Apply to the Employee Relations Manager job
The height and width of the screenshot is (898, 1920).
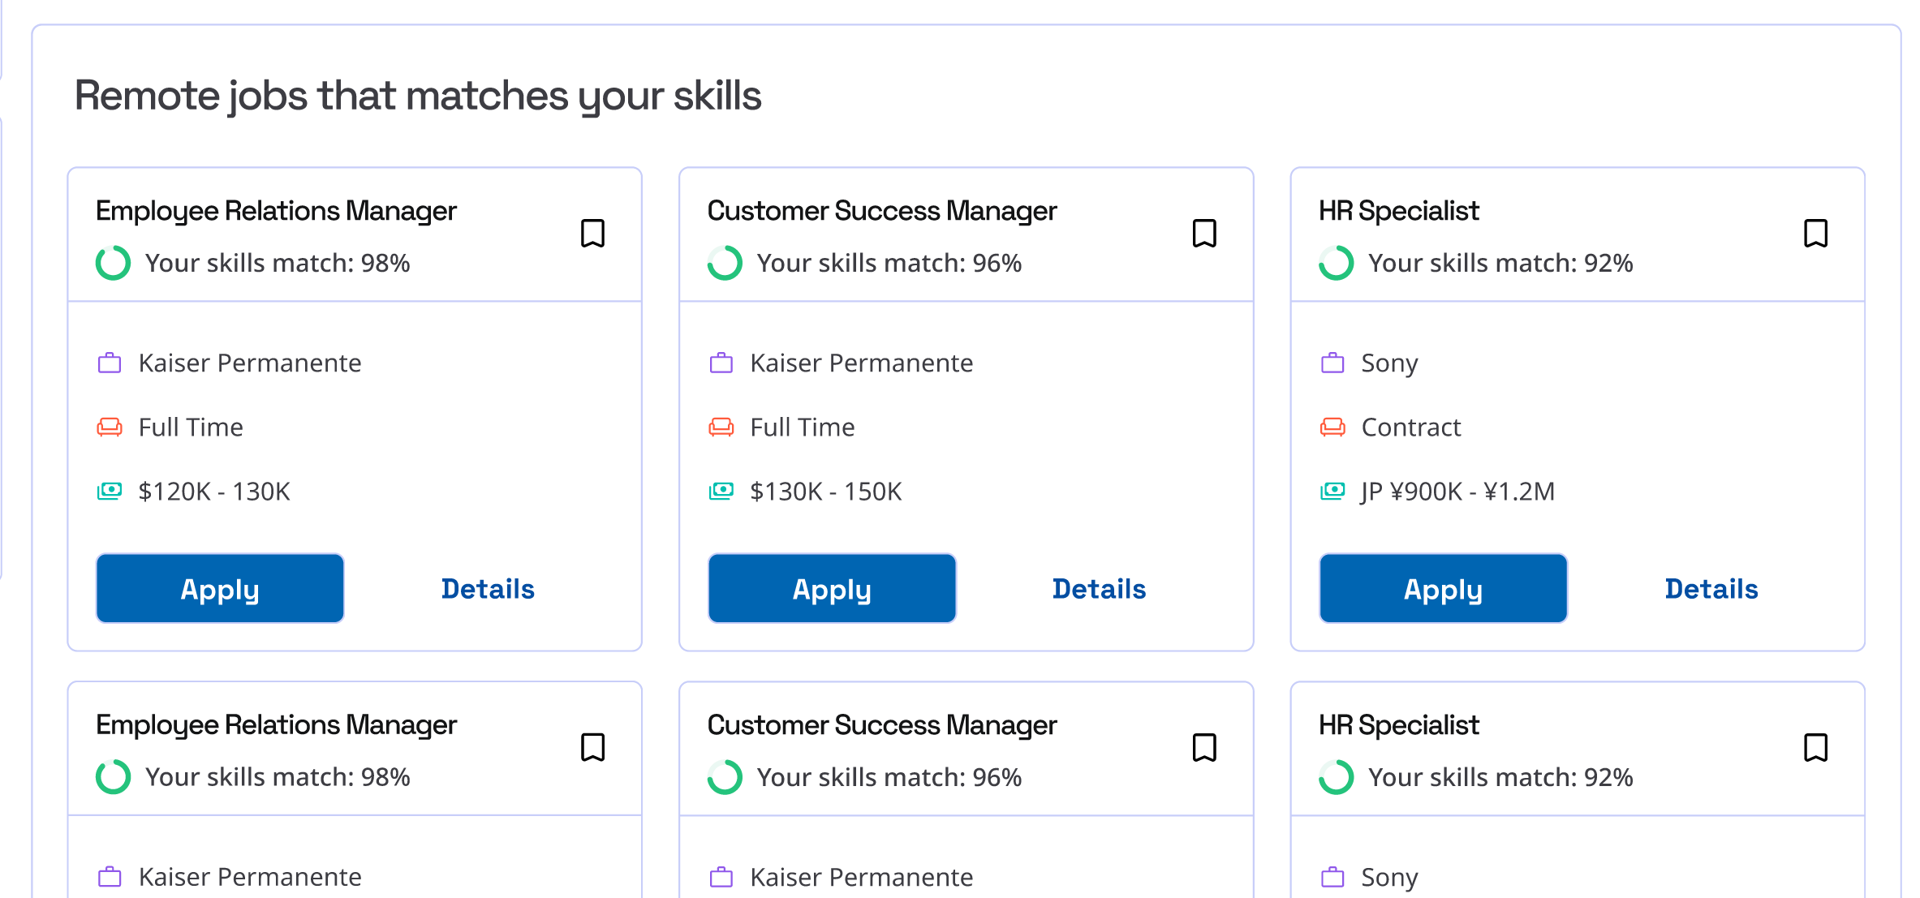(x=220, y=589)
